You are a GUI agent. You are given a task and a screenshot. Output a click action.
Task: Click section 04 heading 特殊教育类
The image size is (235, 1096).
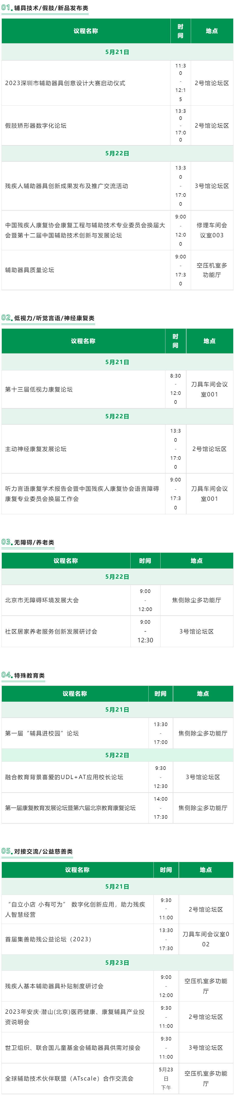tap(29, 676)
